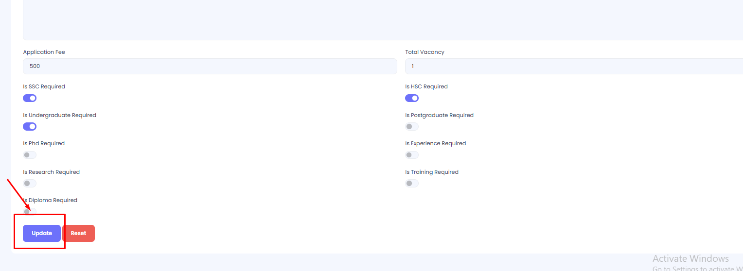
Task: Click the Is Postgraduate Required label
Action: (439, 115)
